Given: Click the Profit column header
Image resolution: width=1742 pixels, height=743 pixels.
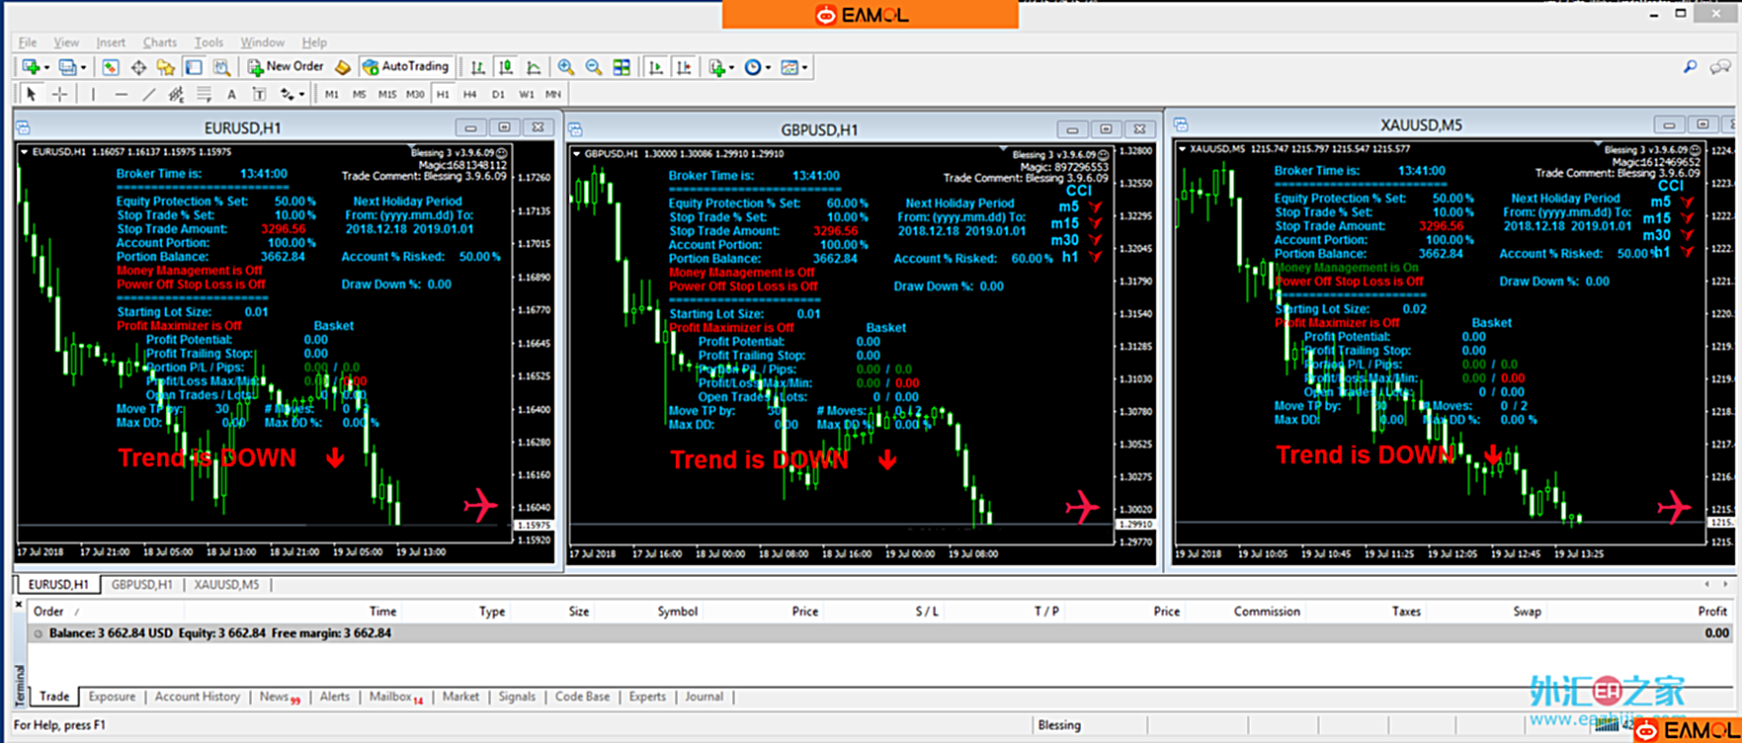Looking at the screenshot, I should click(x=1711, y=612).
